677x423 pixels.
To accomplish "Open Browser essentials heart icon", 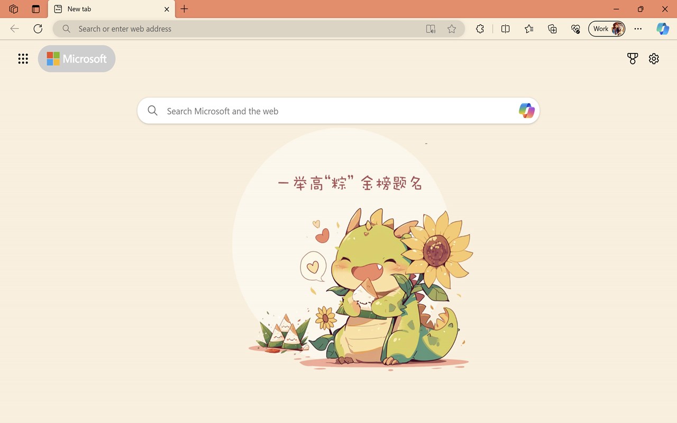I will point(575,29).
